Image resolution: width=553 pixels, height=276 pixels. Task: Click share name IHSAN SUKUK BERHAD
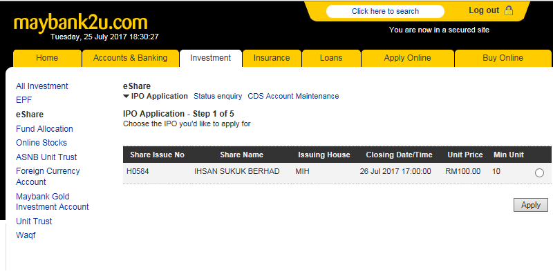pyautogui.click(x=236, y=172)
